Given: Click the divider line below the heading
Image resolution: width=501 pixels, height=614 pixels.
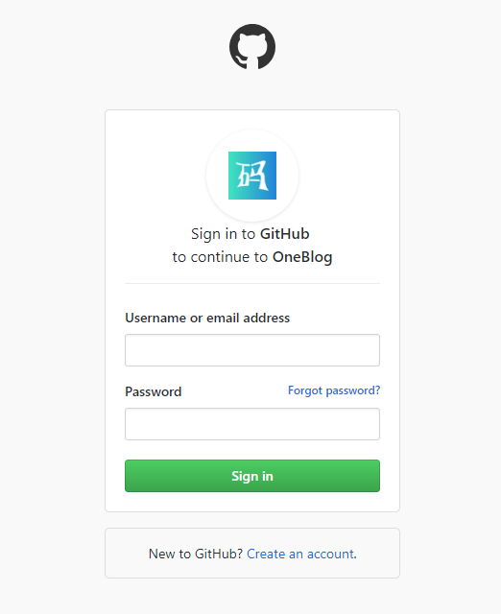Looking at the screenshot, I should point(252,283).
